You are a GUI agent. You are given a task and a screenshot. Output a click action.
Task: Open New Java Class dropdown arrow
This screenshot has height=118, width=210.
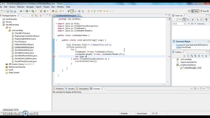(48, 11)
